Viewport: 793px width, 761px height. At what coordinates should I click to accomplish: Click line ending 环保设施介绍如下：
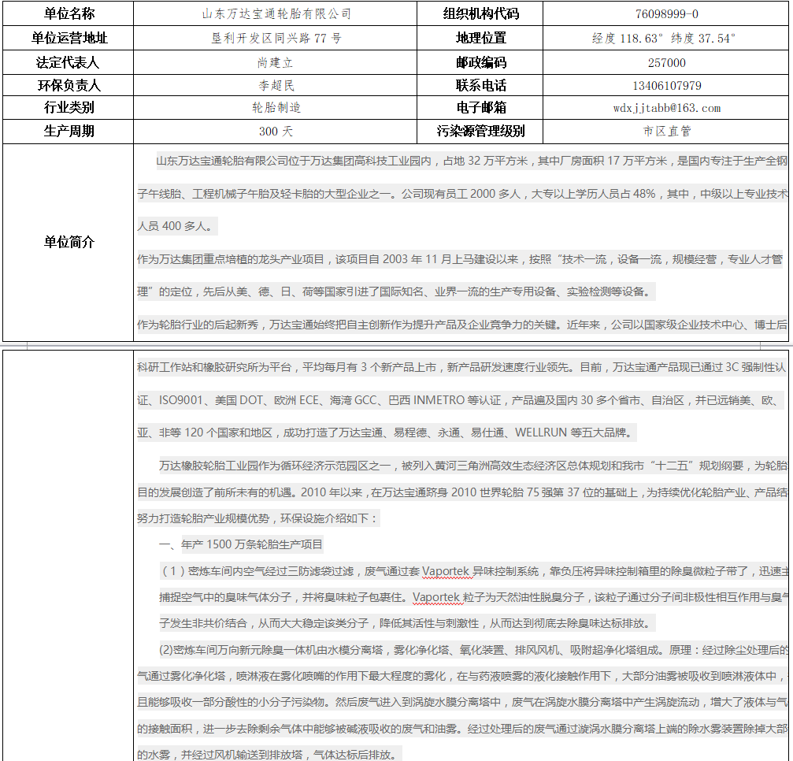click(259, 518)
